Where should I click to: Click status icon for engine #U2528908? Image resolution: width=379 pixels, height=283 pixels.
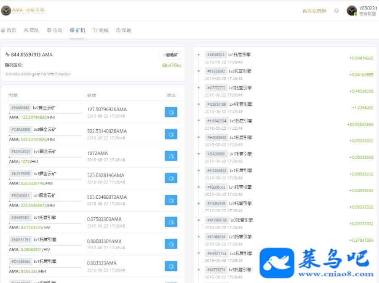tap(171, 178)
